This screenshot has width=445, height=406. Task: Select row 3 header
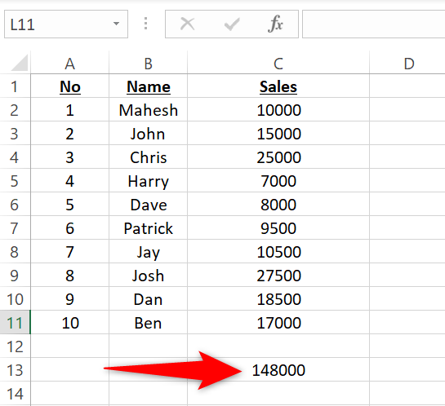click(15, 133)
